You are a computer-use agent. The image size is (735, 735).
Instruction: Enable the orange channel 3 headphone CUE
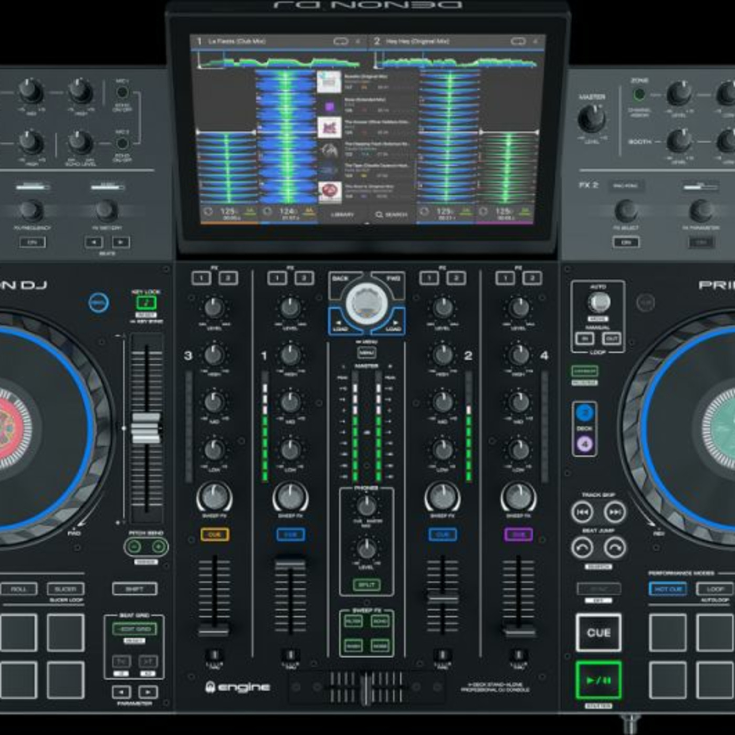[214, 534]
